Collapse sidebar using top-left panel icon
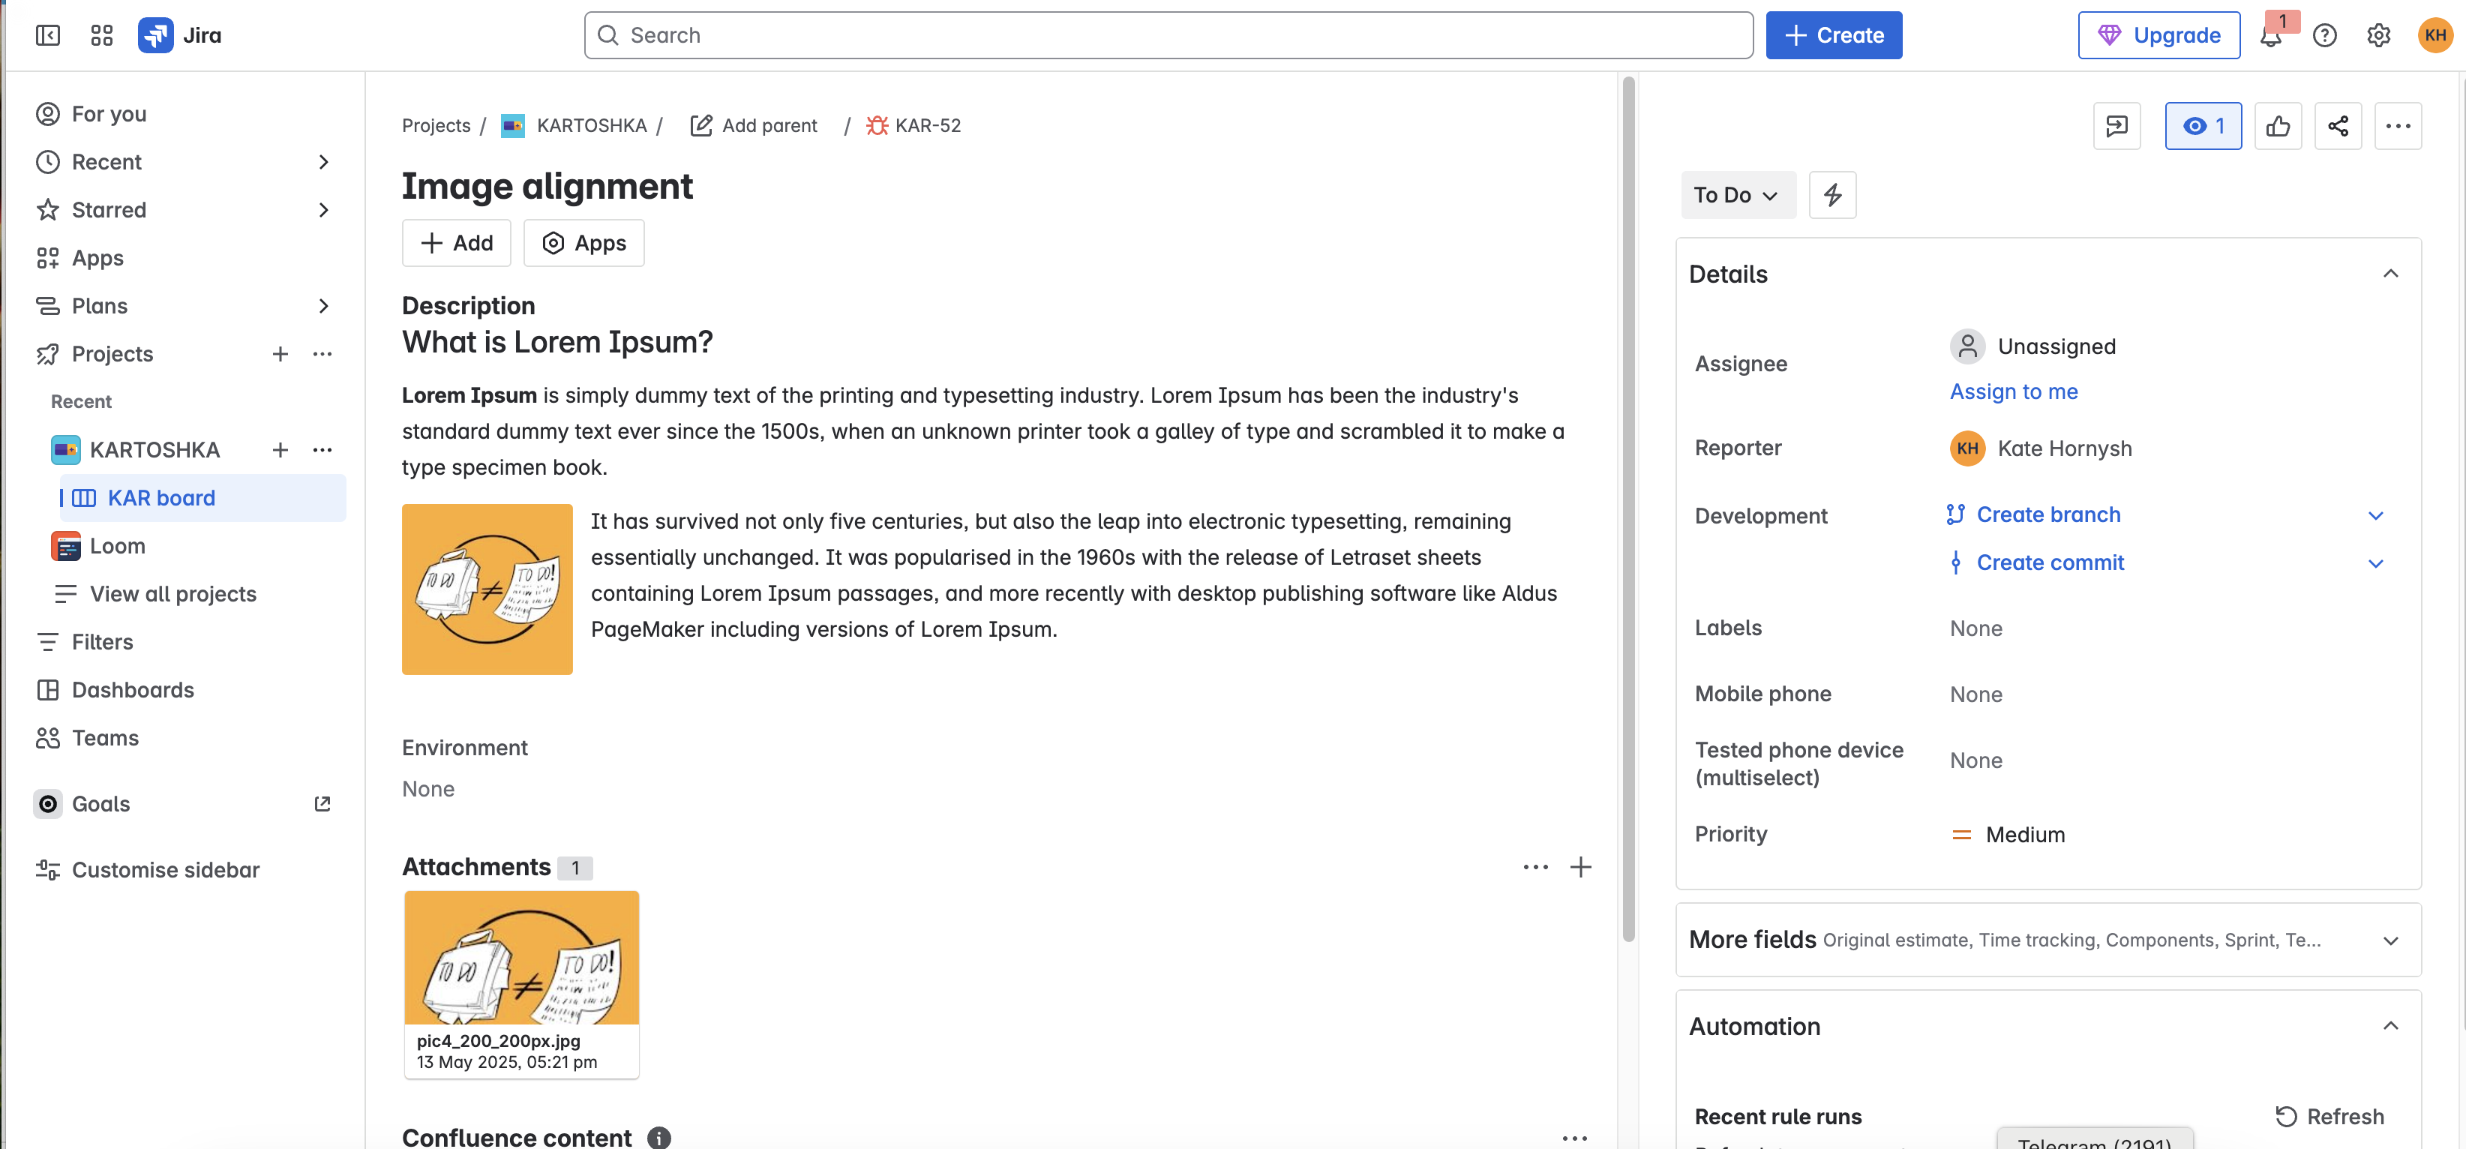 point(47,35)
